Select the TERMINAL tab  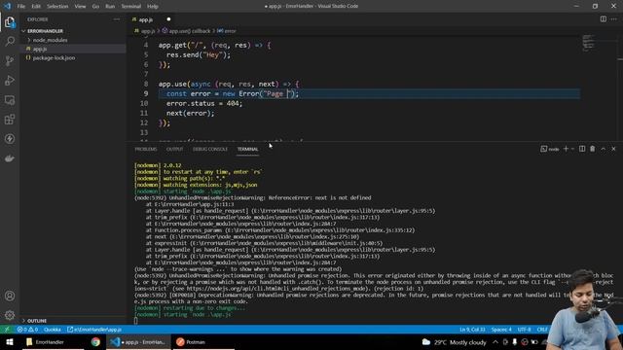(x=247, y=149)
